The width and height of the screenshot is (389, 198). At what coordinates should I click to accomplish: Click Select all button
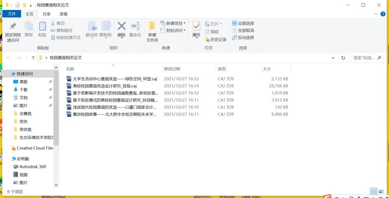pos(243,24)
